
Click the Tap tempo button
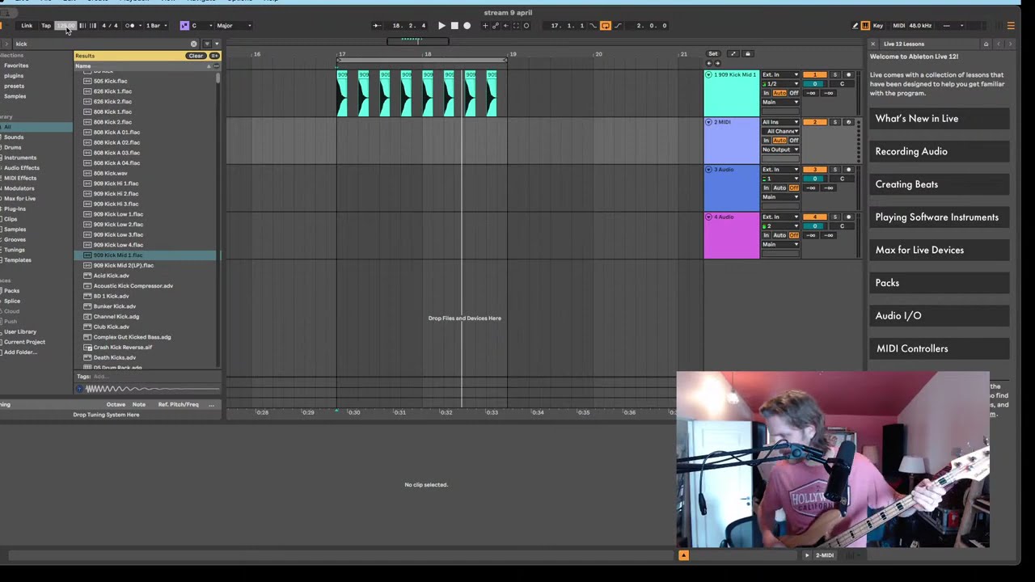46,26
